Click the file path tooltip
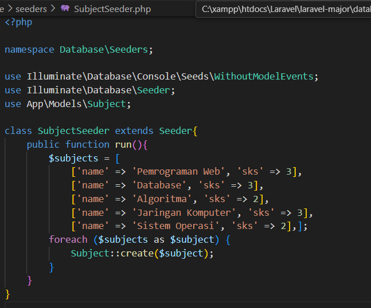The image size is (371, 308). point(283,9)
